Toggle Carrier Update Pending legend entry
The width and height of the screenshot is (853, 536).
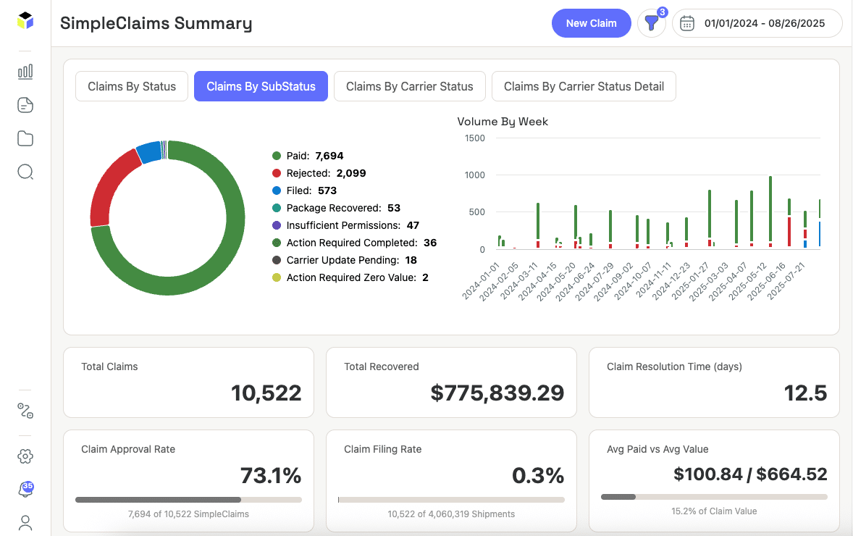click(345, 260)
